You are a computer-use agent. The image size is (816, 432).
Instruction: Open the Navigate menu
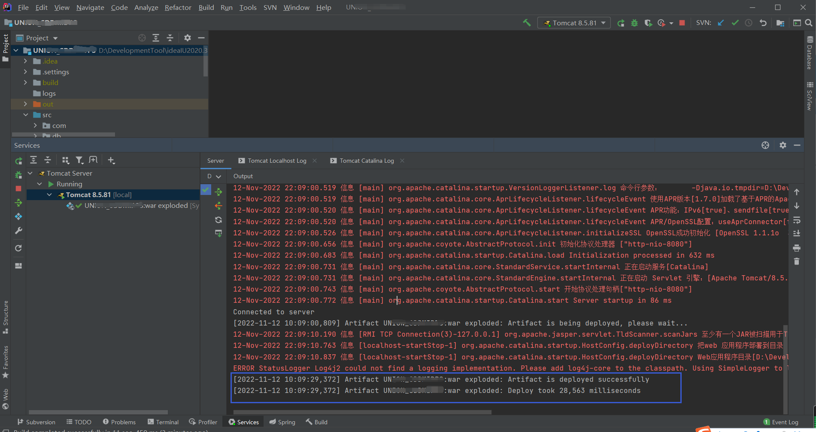pyautogui.click(x=90, y=7)
